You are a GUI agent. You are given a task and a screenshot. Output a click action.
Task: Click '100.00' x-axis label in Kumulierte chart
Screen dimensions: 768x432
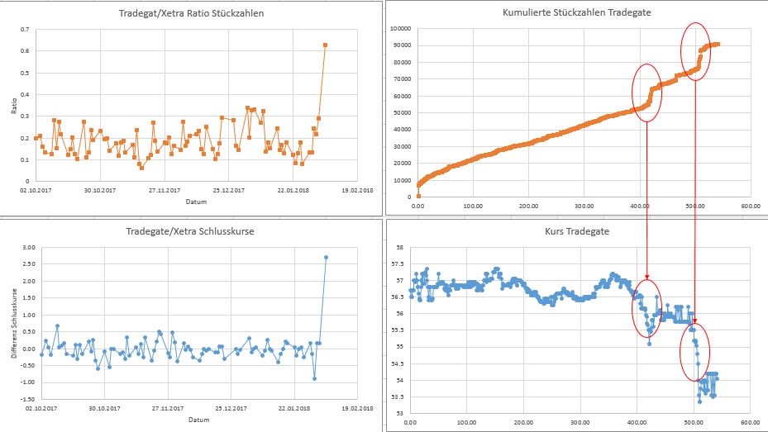[x=473, y=206]
